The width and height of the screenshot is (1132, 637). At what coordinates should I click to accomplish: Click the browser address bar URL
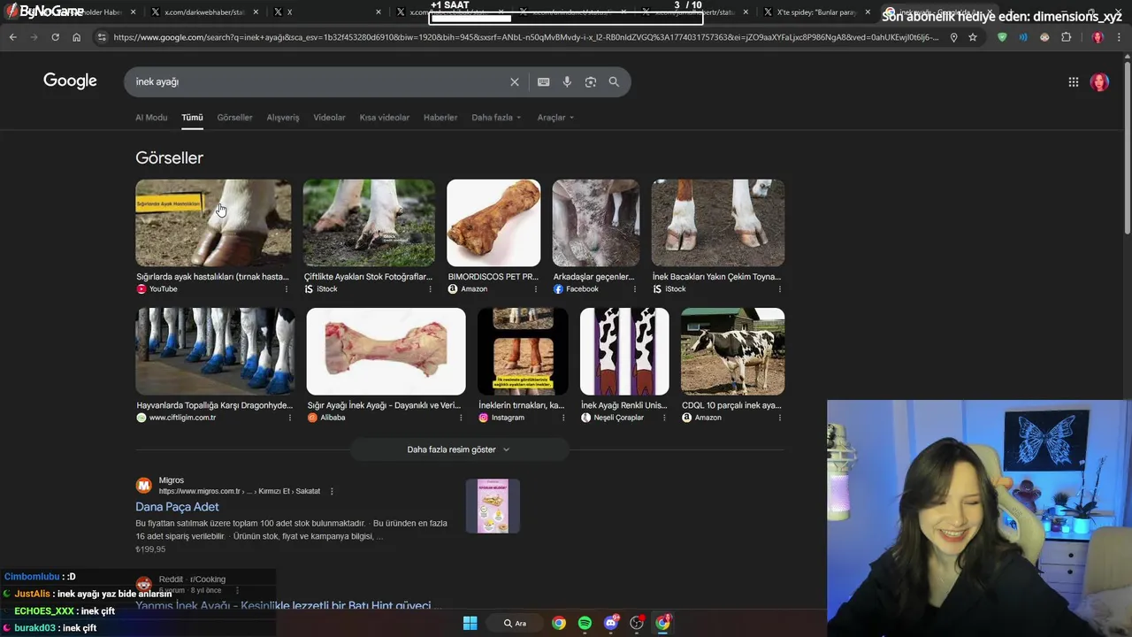point(526,37)
